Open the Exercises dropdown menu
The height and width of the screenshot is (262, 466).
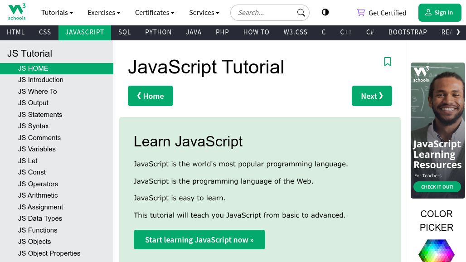tap(104, 13)
